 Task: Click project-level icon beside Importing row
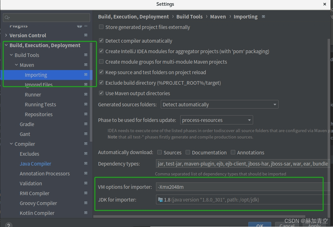tap(86, 74)
